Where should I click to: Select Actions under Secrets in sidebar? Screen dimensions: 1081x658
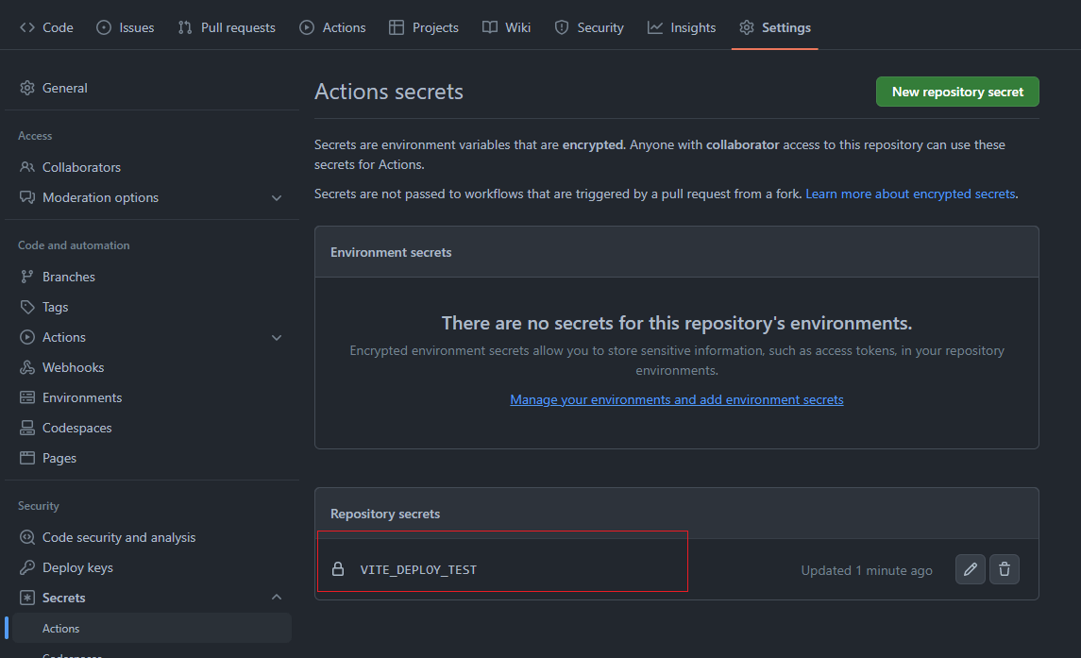61,629
